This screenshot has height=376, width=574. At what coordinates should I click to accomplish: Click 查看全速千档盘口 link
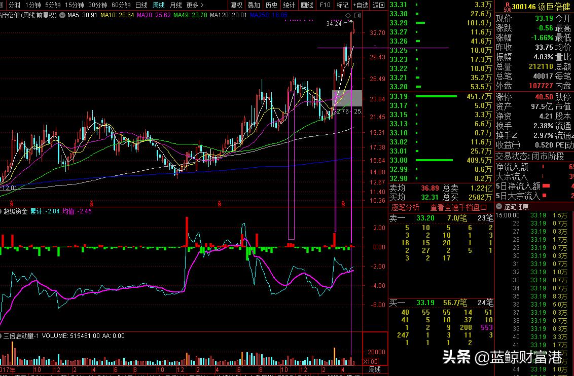pyautogui.click(x=458, y=207)
